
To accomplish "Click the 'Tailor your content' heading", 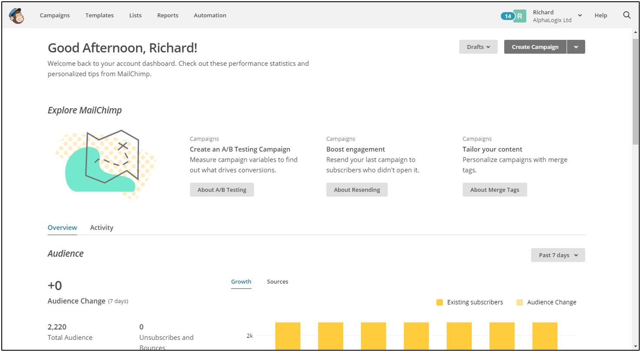I will 492,149.
